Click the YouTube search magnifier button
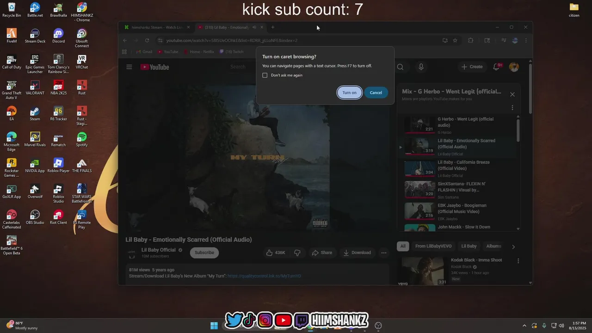 400,67
